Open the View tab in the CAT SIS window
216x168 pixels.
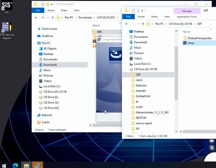click(76, 10)
